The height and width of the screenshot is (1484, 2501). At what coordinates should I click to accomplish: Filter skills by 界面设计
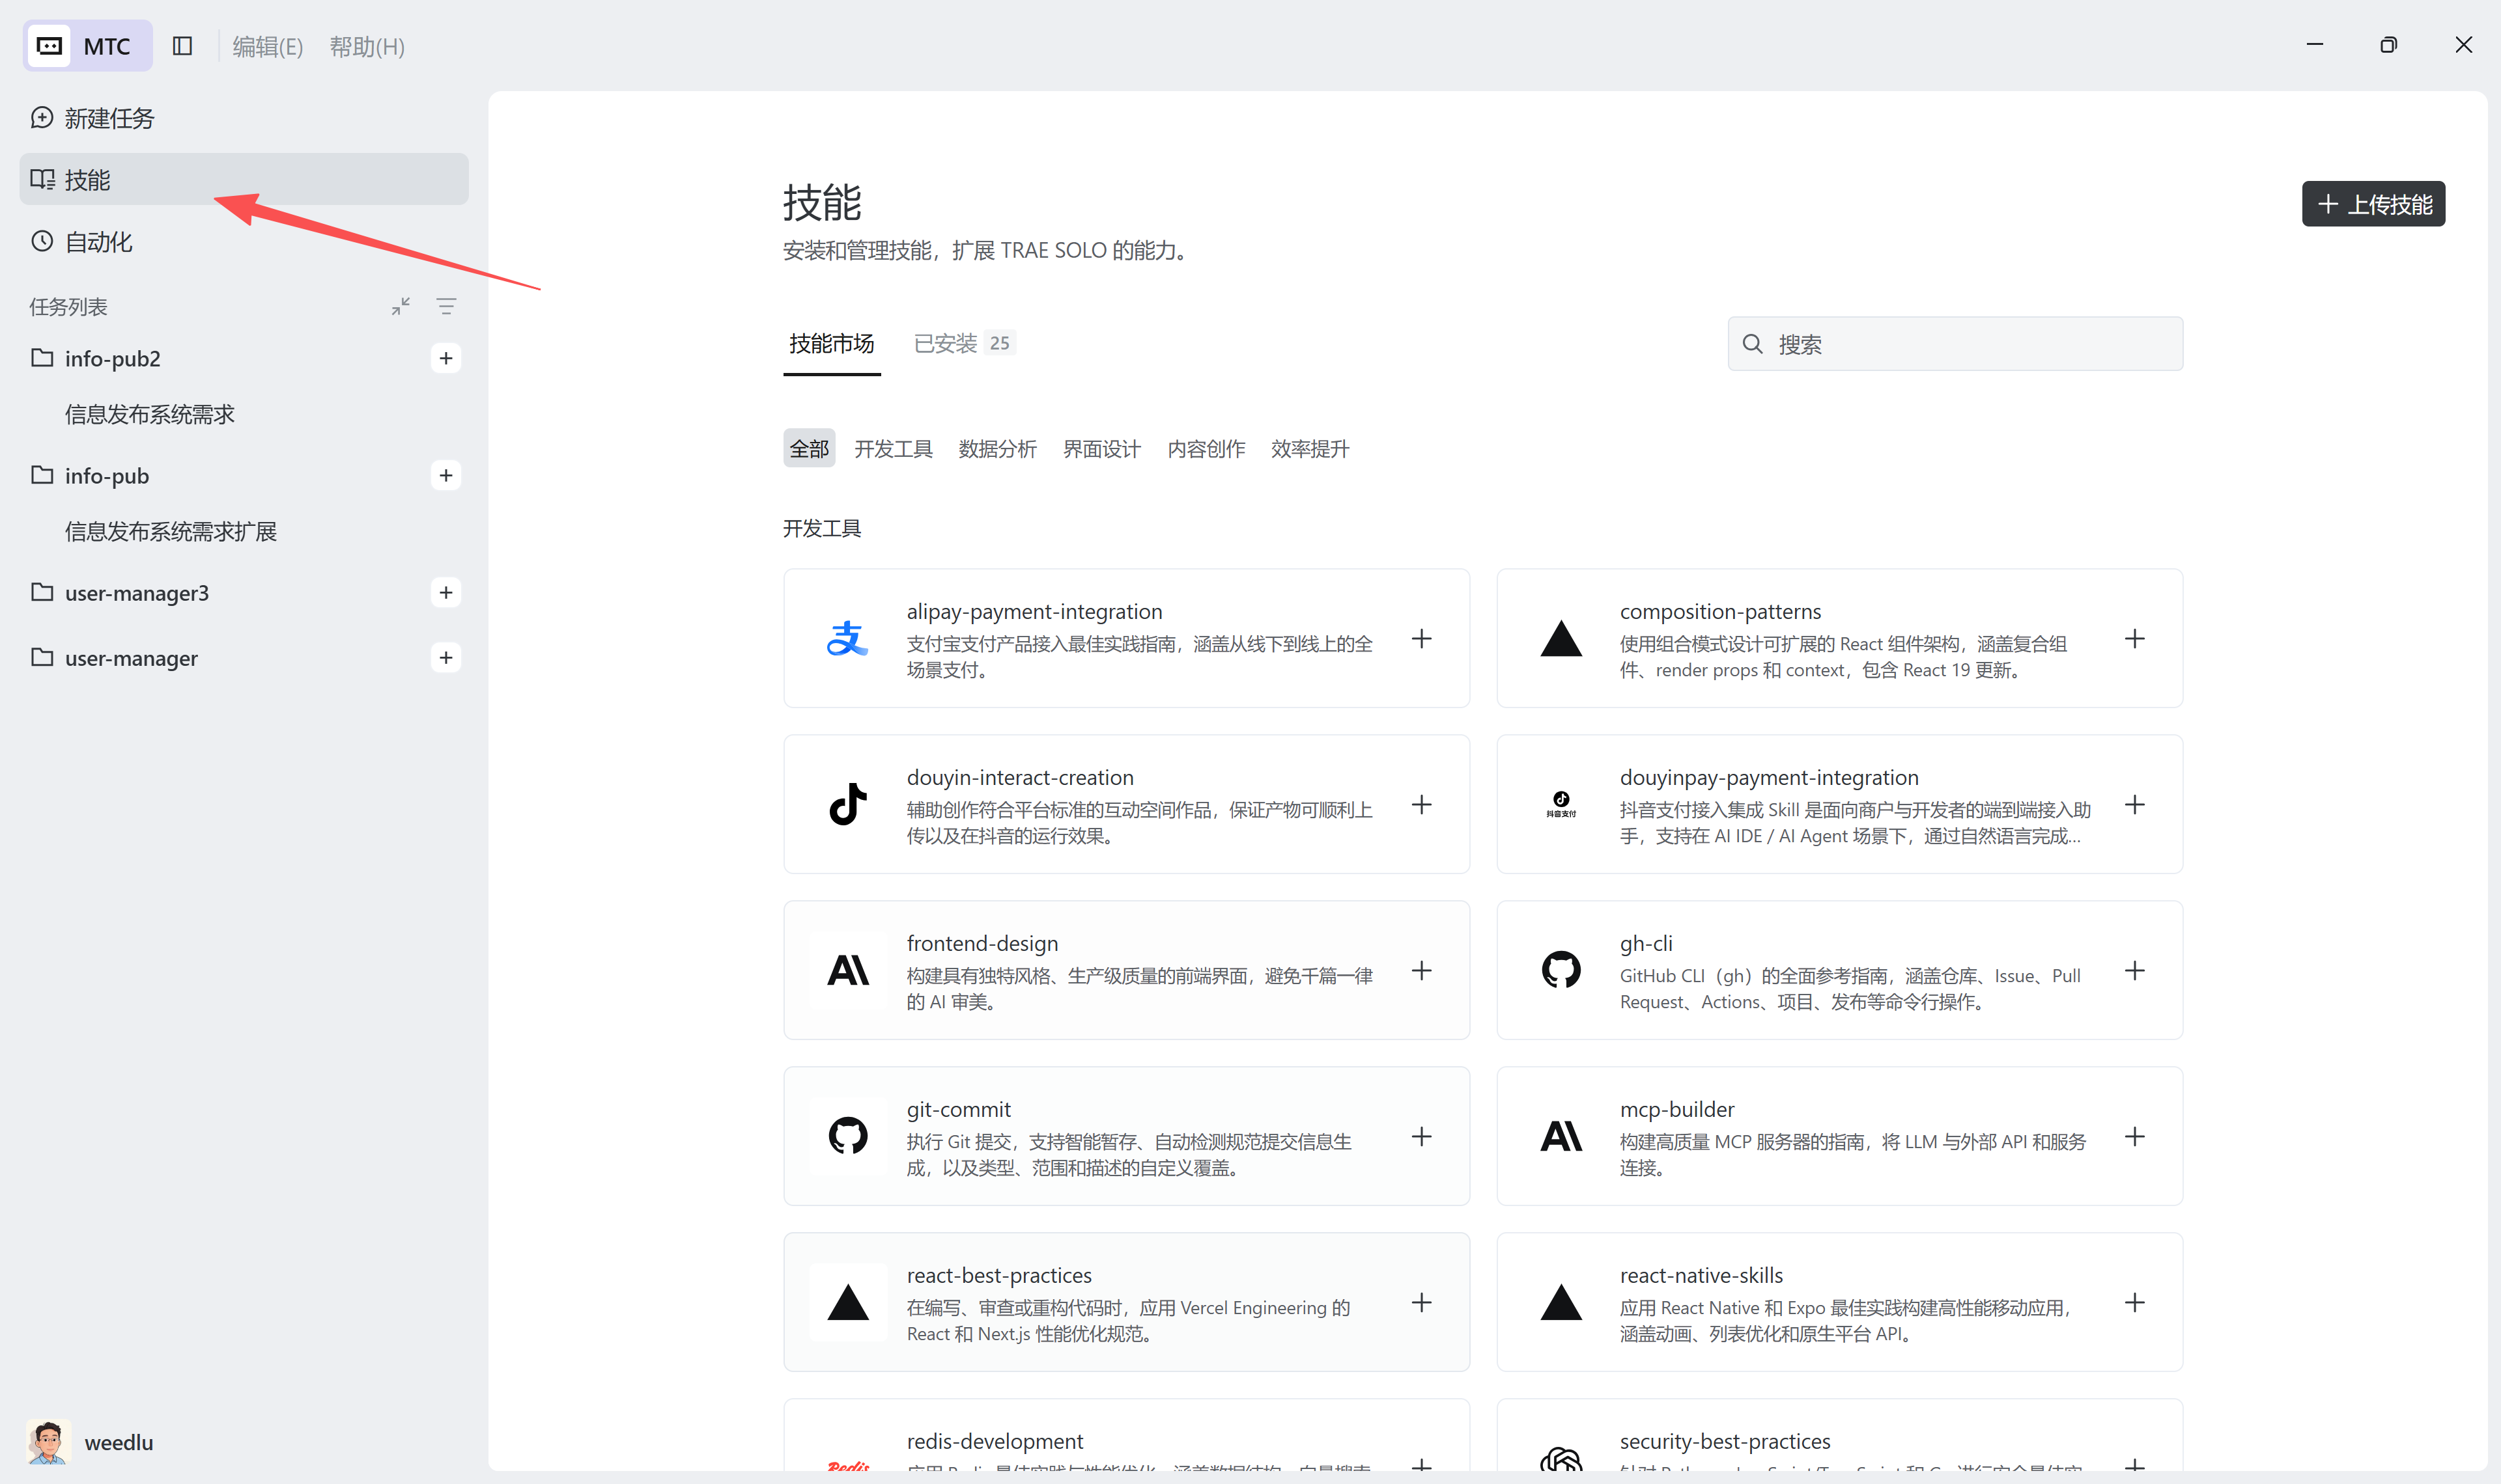point(1101,449)
